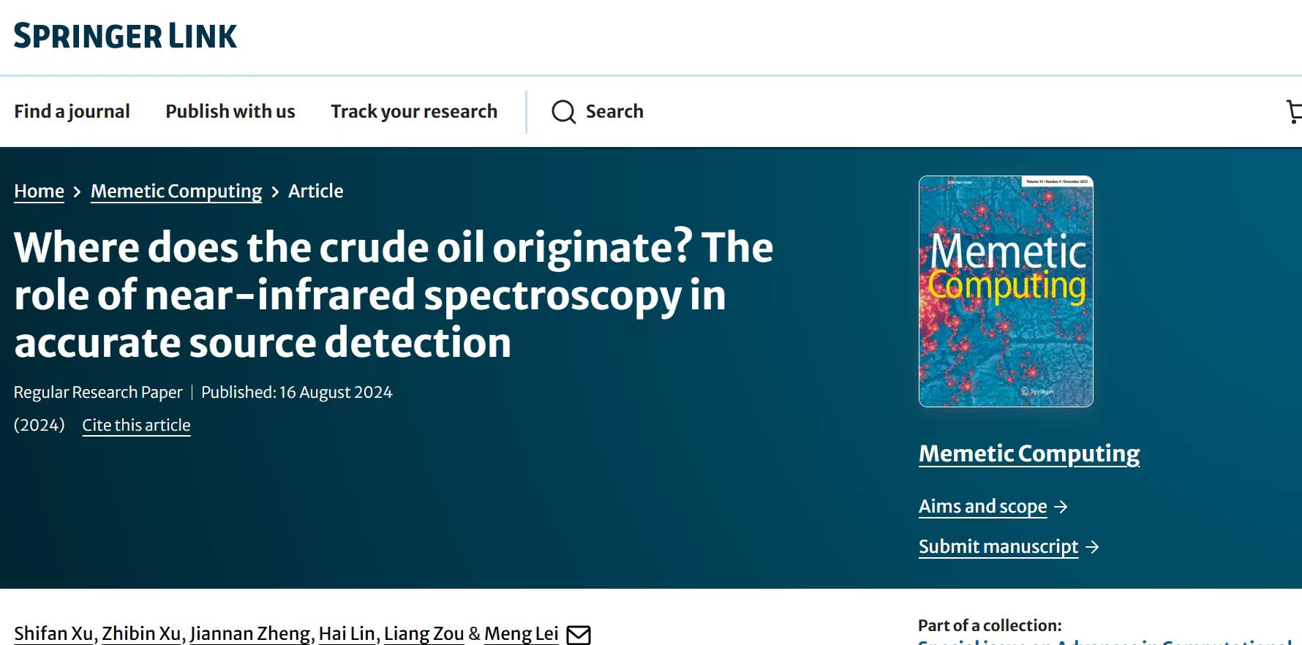1302x645 pixels.
Task: Open the Aims and scope link
Action: (982, 506)
